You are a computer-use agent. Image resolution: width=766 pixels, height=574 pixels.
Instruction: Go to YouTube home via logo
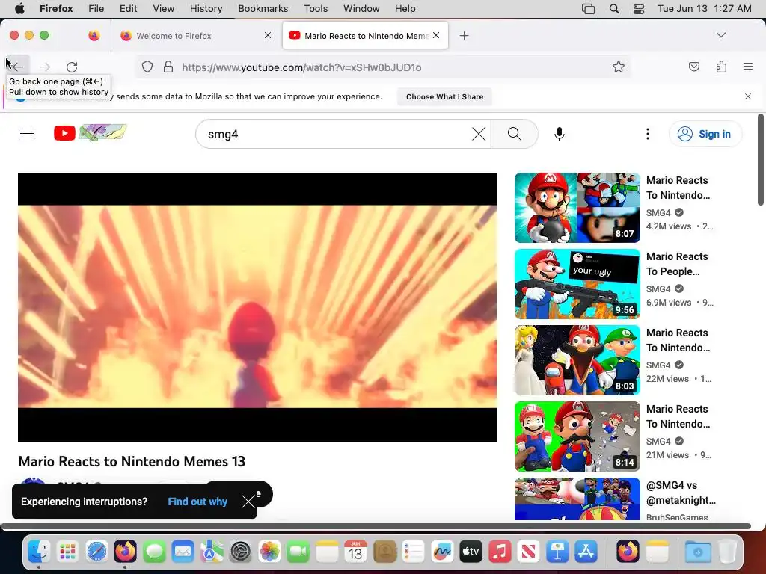click(90, 133)
